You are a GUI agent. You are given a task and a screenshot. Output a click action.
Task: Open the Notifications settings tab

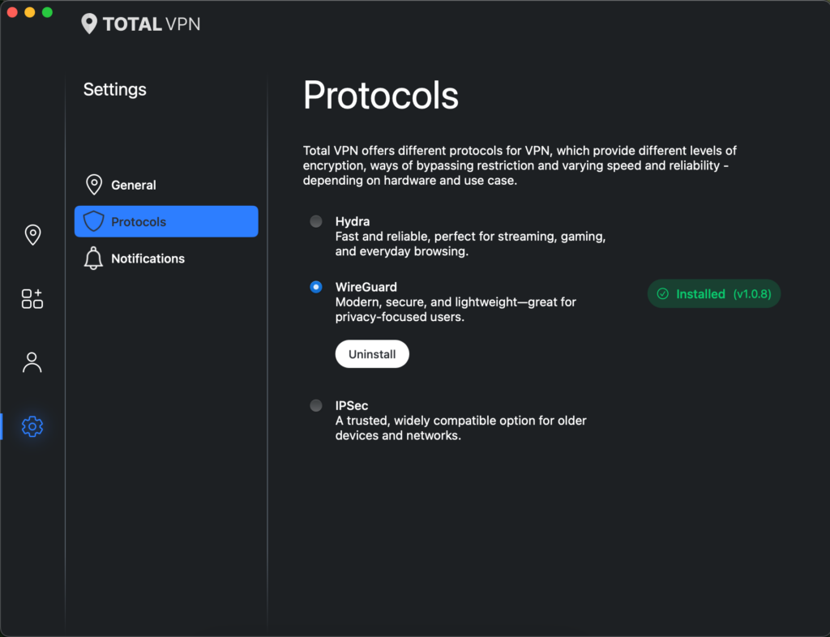click(x=166, y=259)
